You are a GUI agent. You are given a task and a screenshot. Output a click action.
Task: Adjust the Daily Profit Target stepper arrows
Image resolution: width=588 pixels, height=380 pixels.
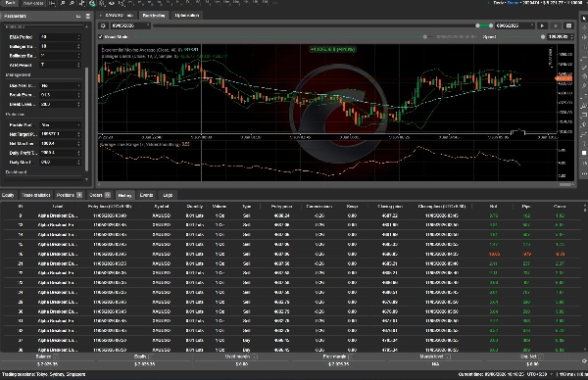(78, 153)
